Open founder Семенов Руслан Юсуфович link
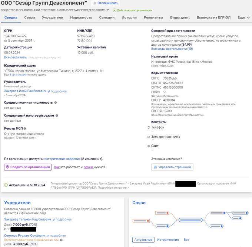The width and height of the screenshot is (252, 247). tap(24, 235)
